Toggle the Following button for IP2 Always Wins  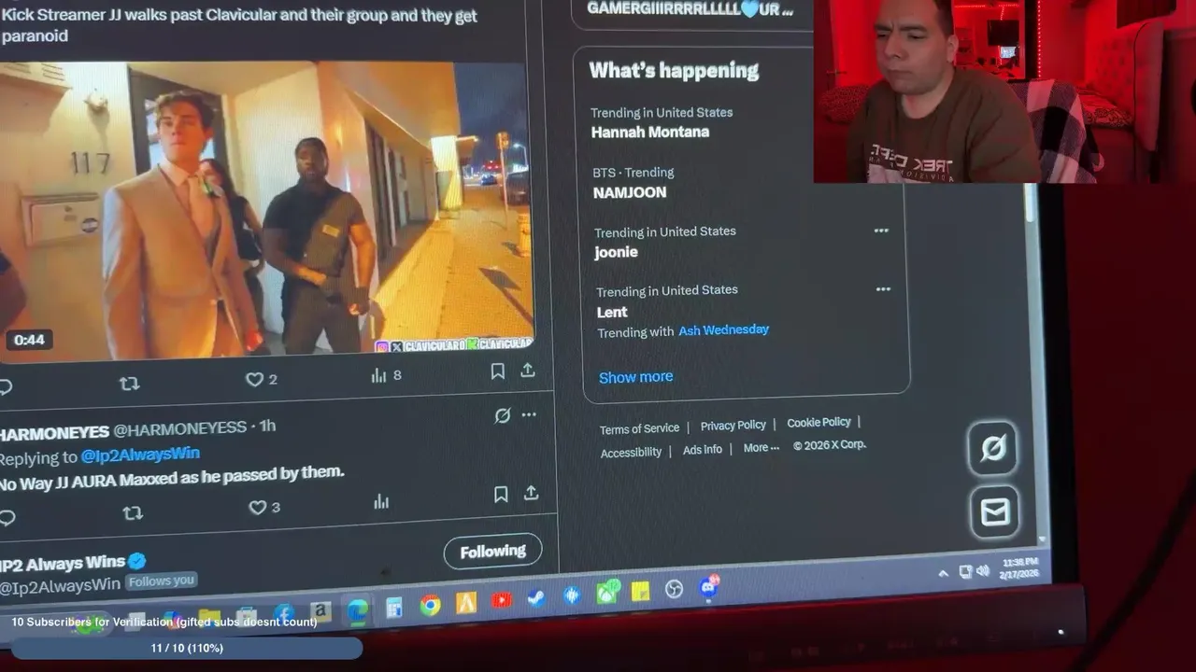(492, 552)
